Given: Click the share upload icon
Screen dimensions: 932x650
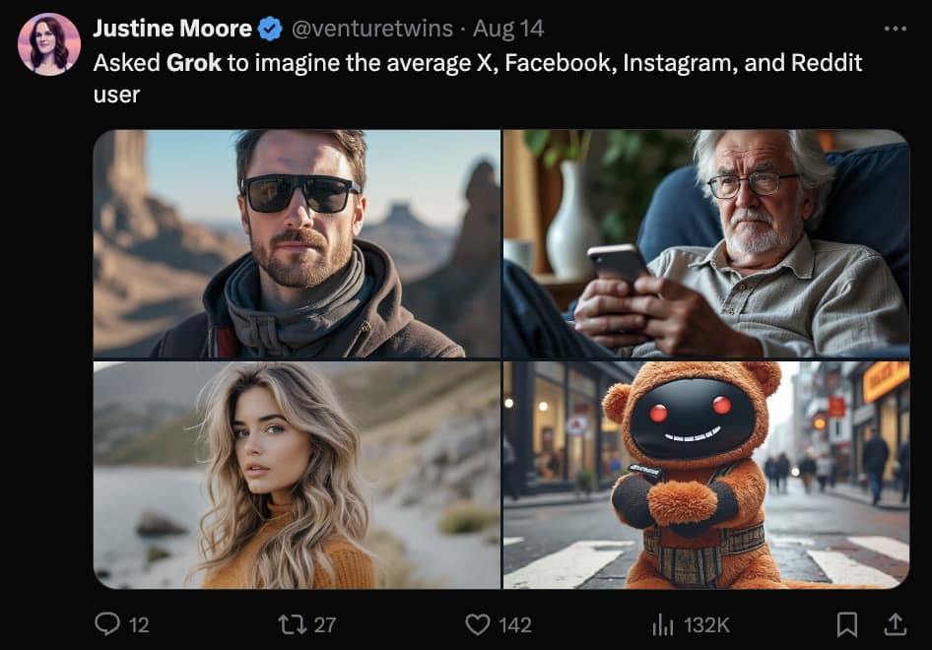Looking at the screenshot, I should pos(895,623).
